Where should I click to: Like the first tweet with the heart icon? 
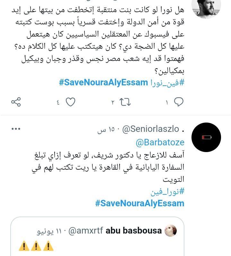point(70,102)
